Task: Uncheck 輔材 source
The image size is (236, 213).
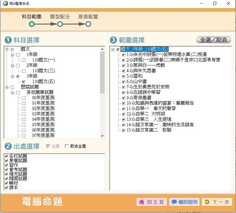Action: coord(6,183)
